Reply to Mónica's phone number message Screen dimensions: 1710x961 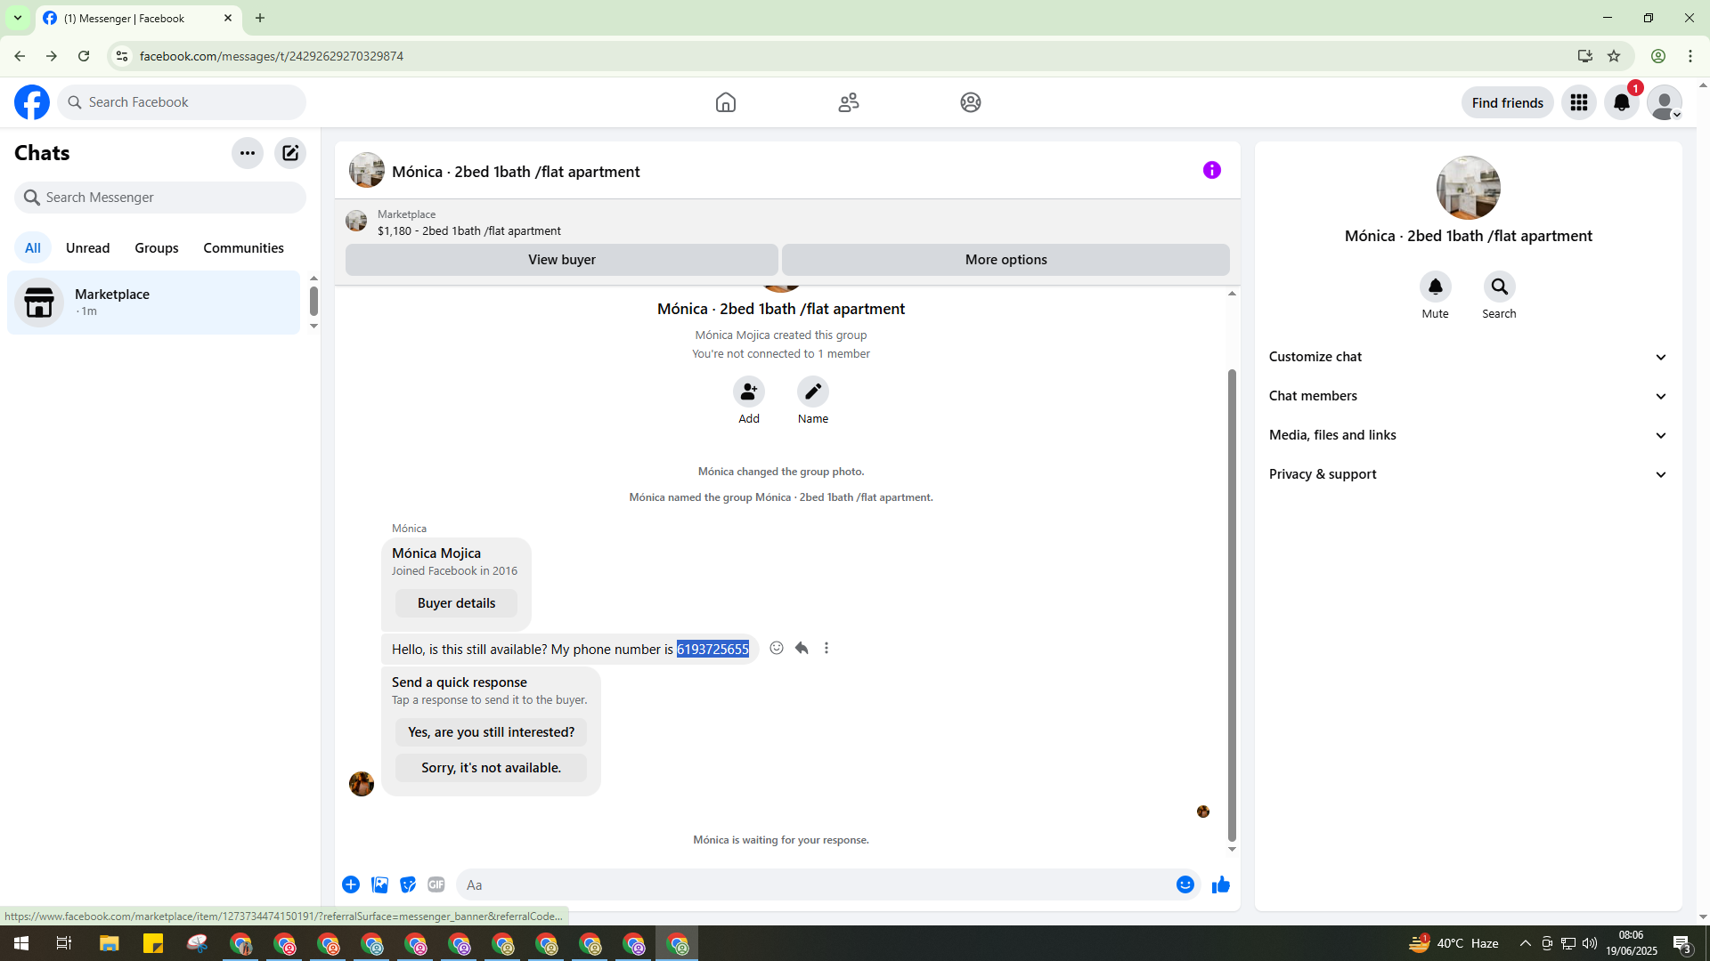pyautogui.click(x=802, y=648)
